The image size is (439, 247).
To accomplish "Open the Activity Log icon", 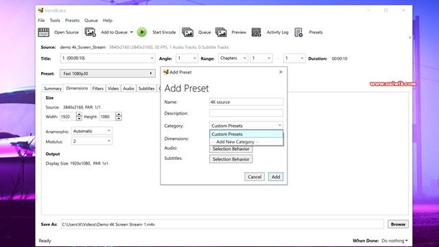I will [x=256, y=32].
